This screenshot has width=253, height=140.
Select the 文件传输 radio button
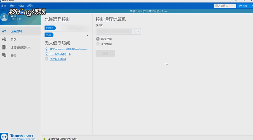tap(98, 44)
